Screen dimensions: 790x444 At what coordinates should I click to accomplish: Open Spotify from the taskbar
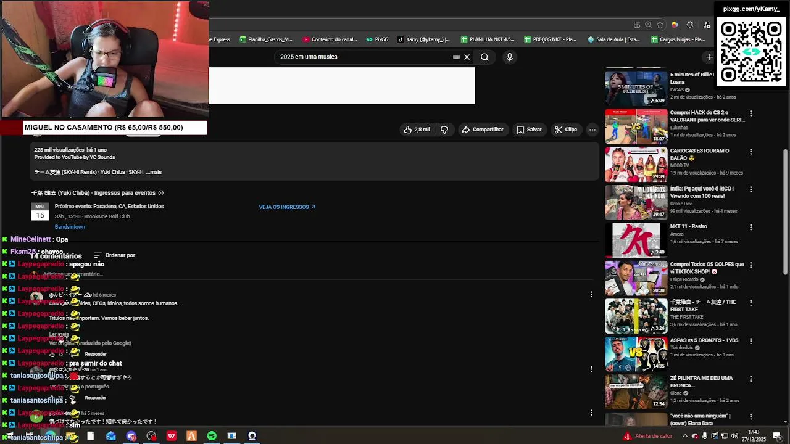212,436
